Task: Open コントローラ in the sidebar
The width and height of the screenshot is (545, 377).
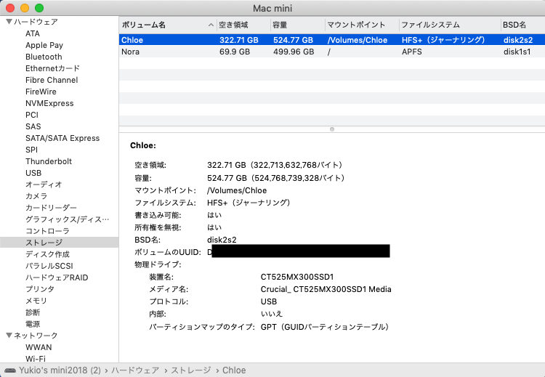Action: pos(48,231)
